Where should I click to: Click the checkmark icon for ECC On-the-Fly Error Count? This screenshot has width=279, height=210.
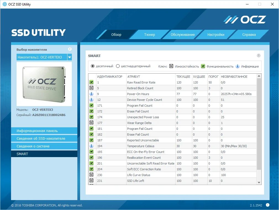91,152
